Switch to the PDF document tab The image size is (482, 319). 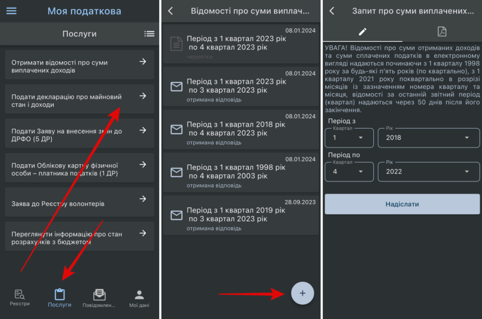click(x=442, y=32)
